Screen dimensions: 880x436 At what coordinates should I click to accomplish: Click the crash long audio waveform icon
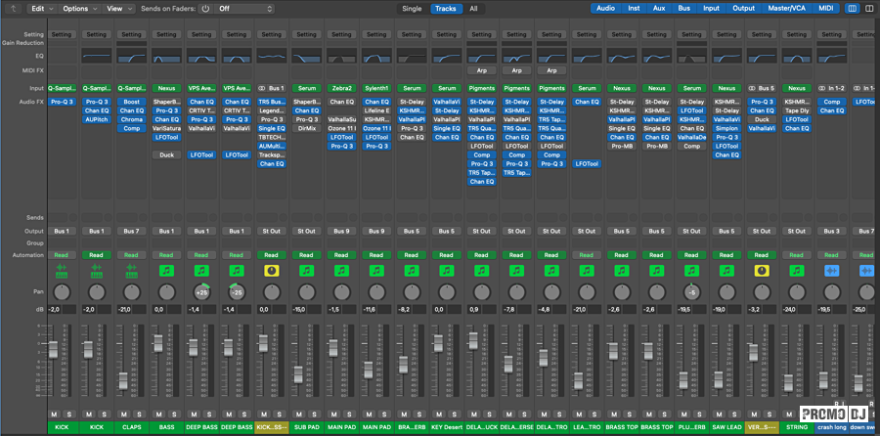pos(832,270)
